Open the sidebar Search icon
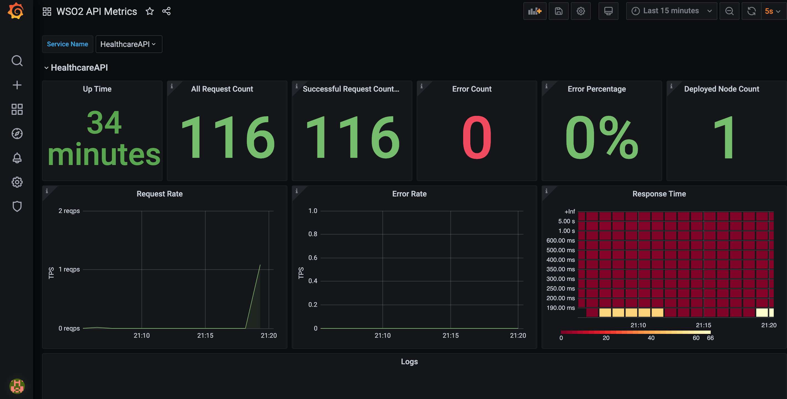The width and height of the screenshot is (787, 399). [17, 61]
